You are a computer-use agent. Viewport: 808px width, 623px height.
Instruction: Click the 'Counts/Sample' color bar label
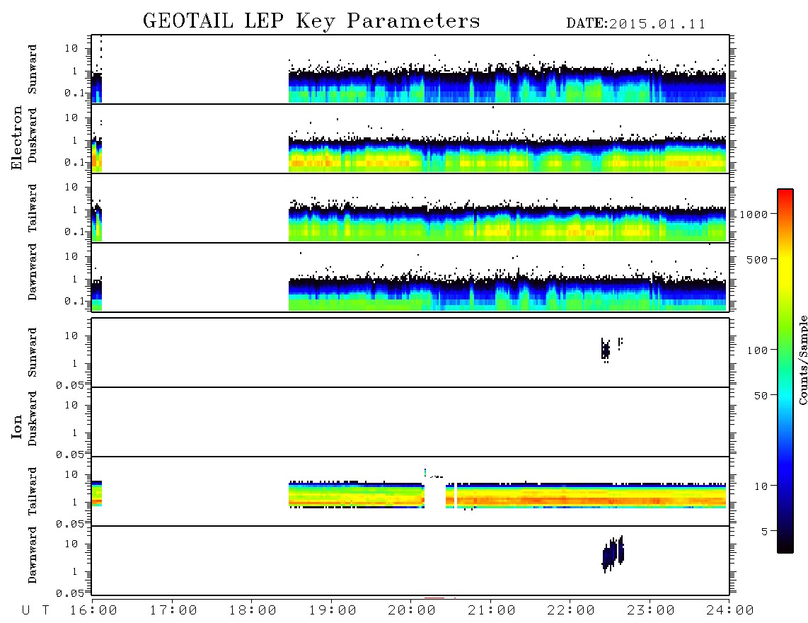point(802,360)
